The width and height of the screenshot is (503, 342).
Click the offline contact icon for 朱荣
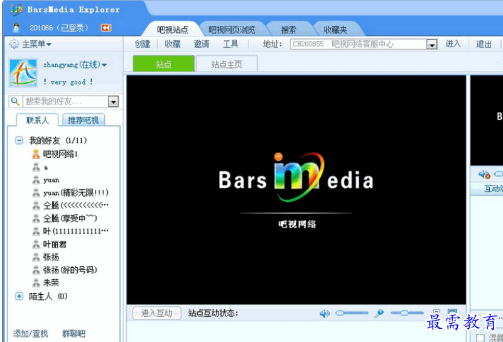click(x=36, y=283)
